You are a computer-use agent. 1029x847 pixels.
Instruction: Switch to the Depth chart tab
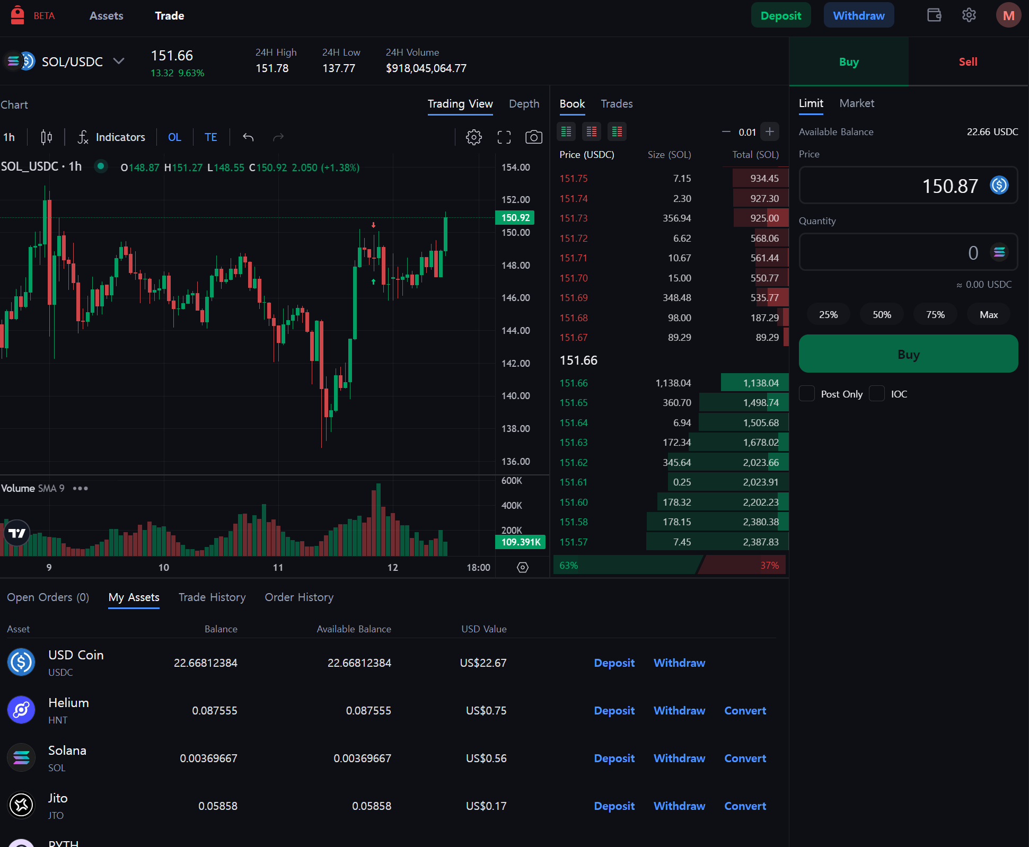524,104
